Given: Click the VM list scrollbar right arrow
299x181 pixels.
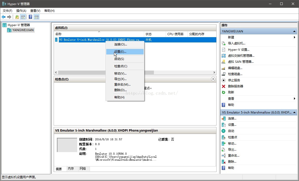Looking at the screenshot, I should (x=214, y=73).
